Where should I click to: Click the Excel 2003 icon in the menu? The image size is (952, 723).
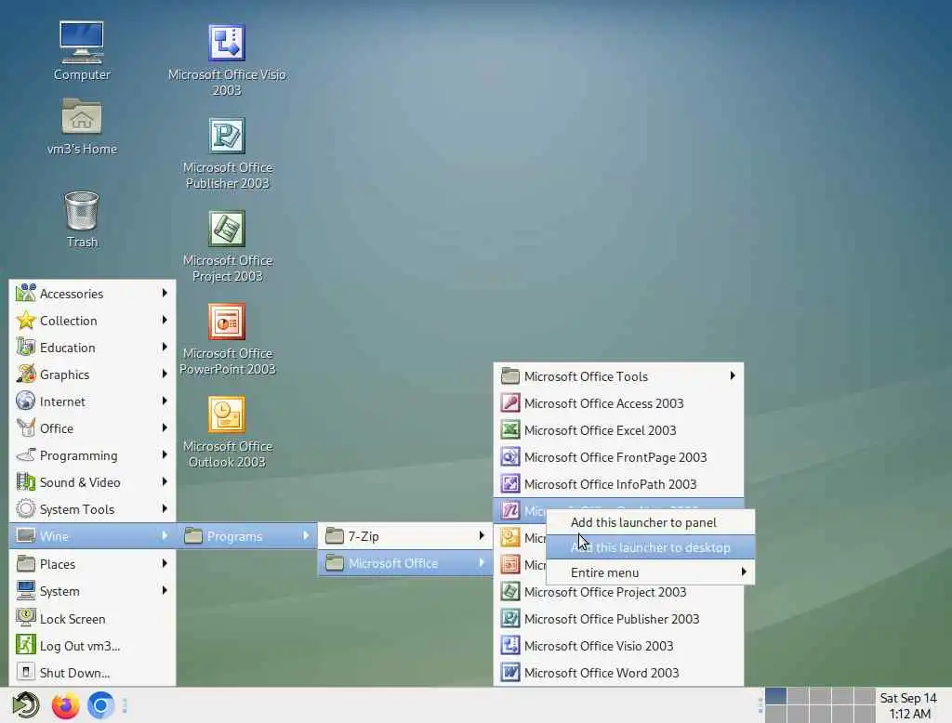[510, 429]
